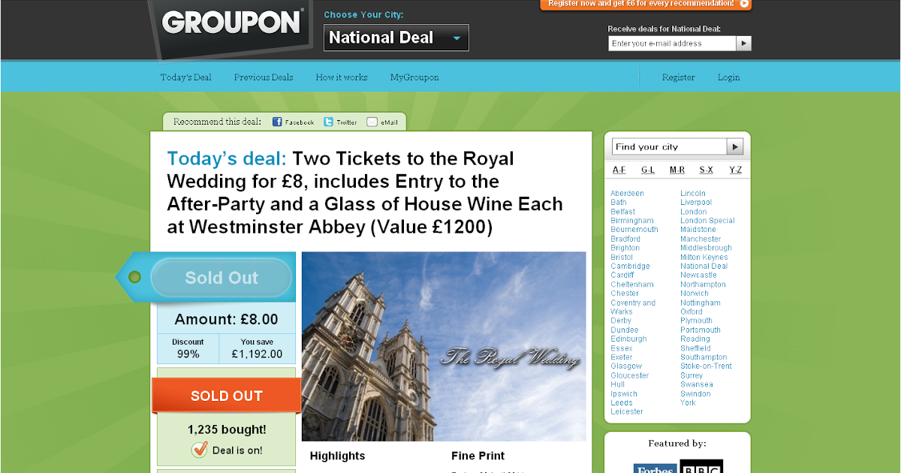
Task: Open How it works page
Action: point(342,77)
